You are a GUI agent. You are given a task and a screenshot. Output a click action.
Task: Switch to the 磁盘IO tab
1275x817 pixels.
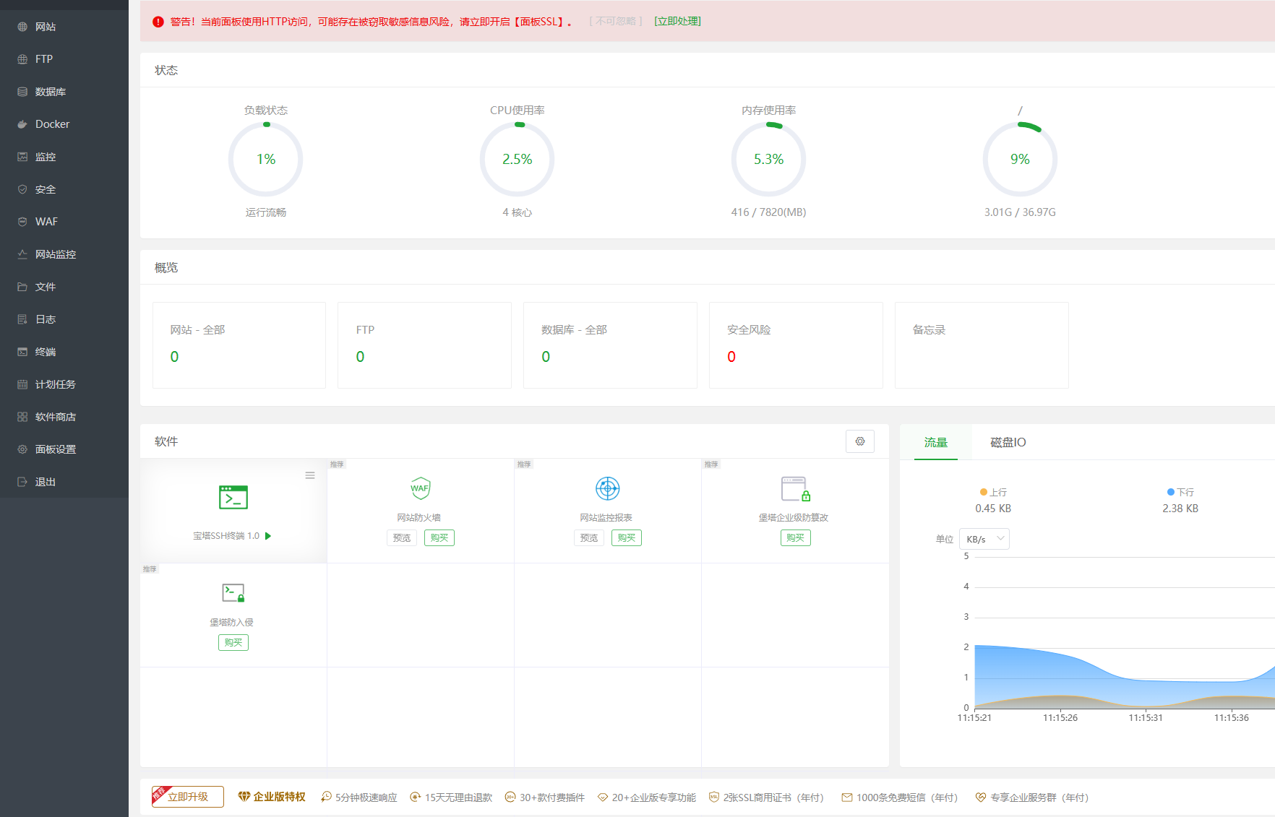click(x=1008, y=442)
